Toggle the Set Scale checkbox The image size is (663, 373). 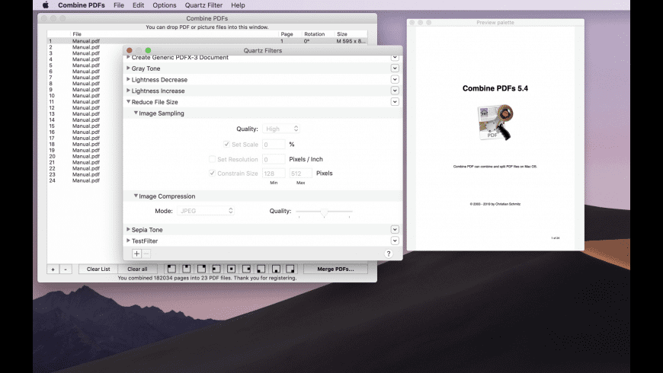point(226,144)
